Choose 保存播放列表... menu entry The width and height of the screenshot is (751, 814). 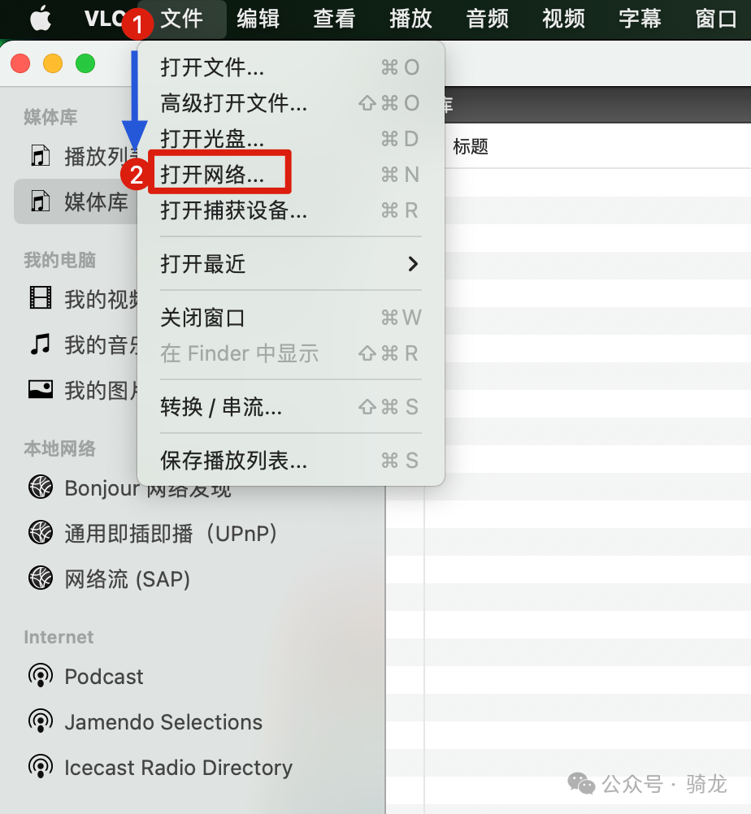tap(290, 460)
